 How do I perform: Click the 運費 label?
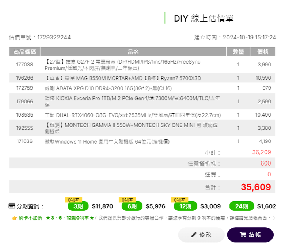212,175
